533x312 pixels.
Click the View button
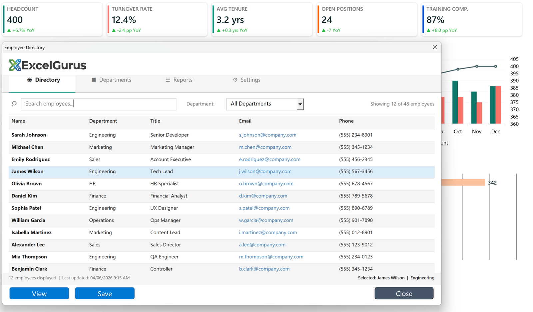click(39, 293)
